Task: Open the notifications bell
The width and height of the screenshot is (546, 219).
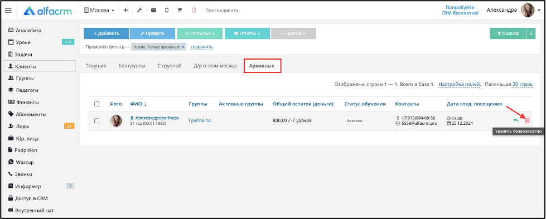Action: [x=194, y=11]
